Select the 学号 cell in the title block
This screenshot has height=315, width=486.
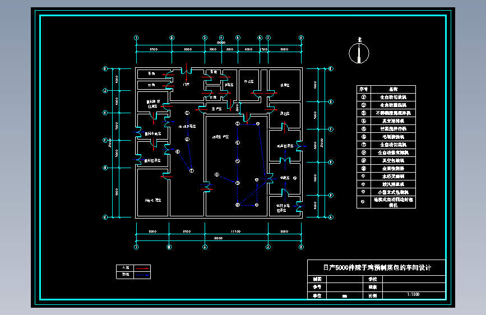point(317,287)
